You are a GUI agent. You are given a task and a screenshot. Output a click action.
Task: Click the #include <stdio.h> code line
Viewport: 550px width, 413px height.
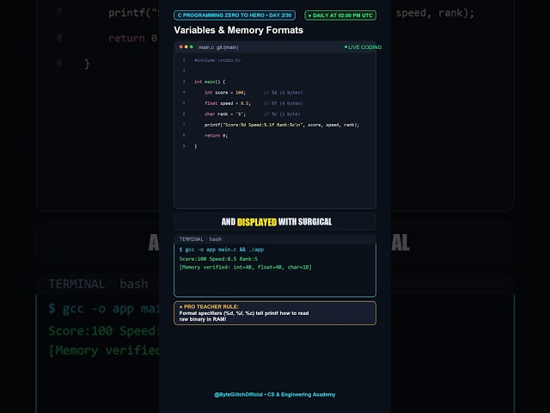[x=217, y=60]
